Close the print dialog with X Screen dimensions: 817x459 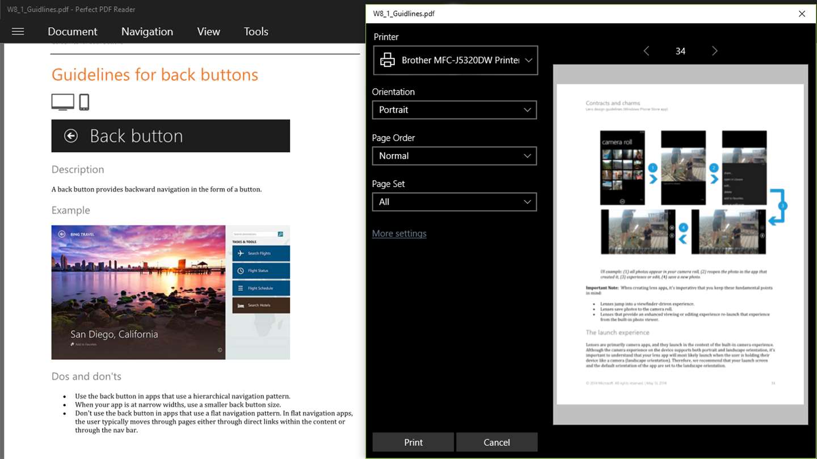[x=802, y=14]
